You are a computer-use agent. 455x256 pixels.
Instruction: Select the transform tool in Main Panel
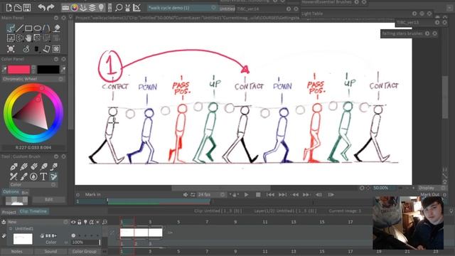pyautogui.click(x=38, y=38)
